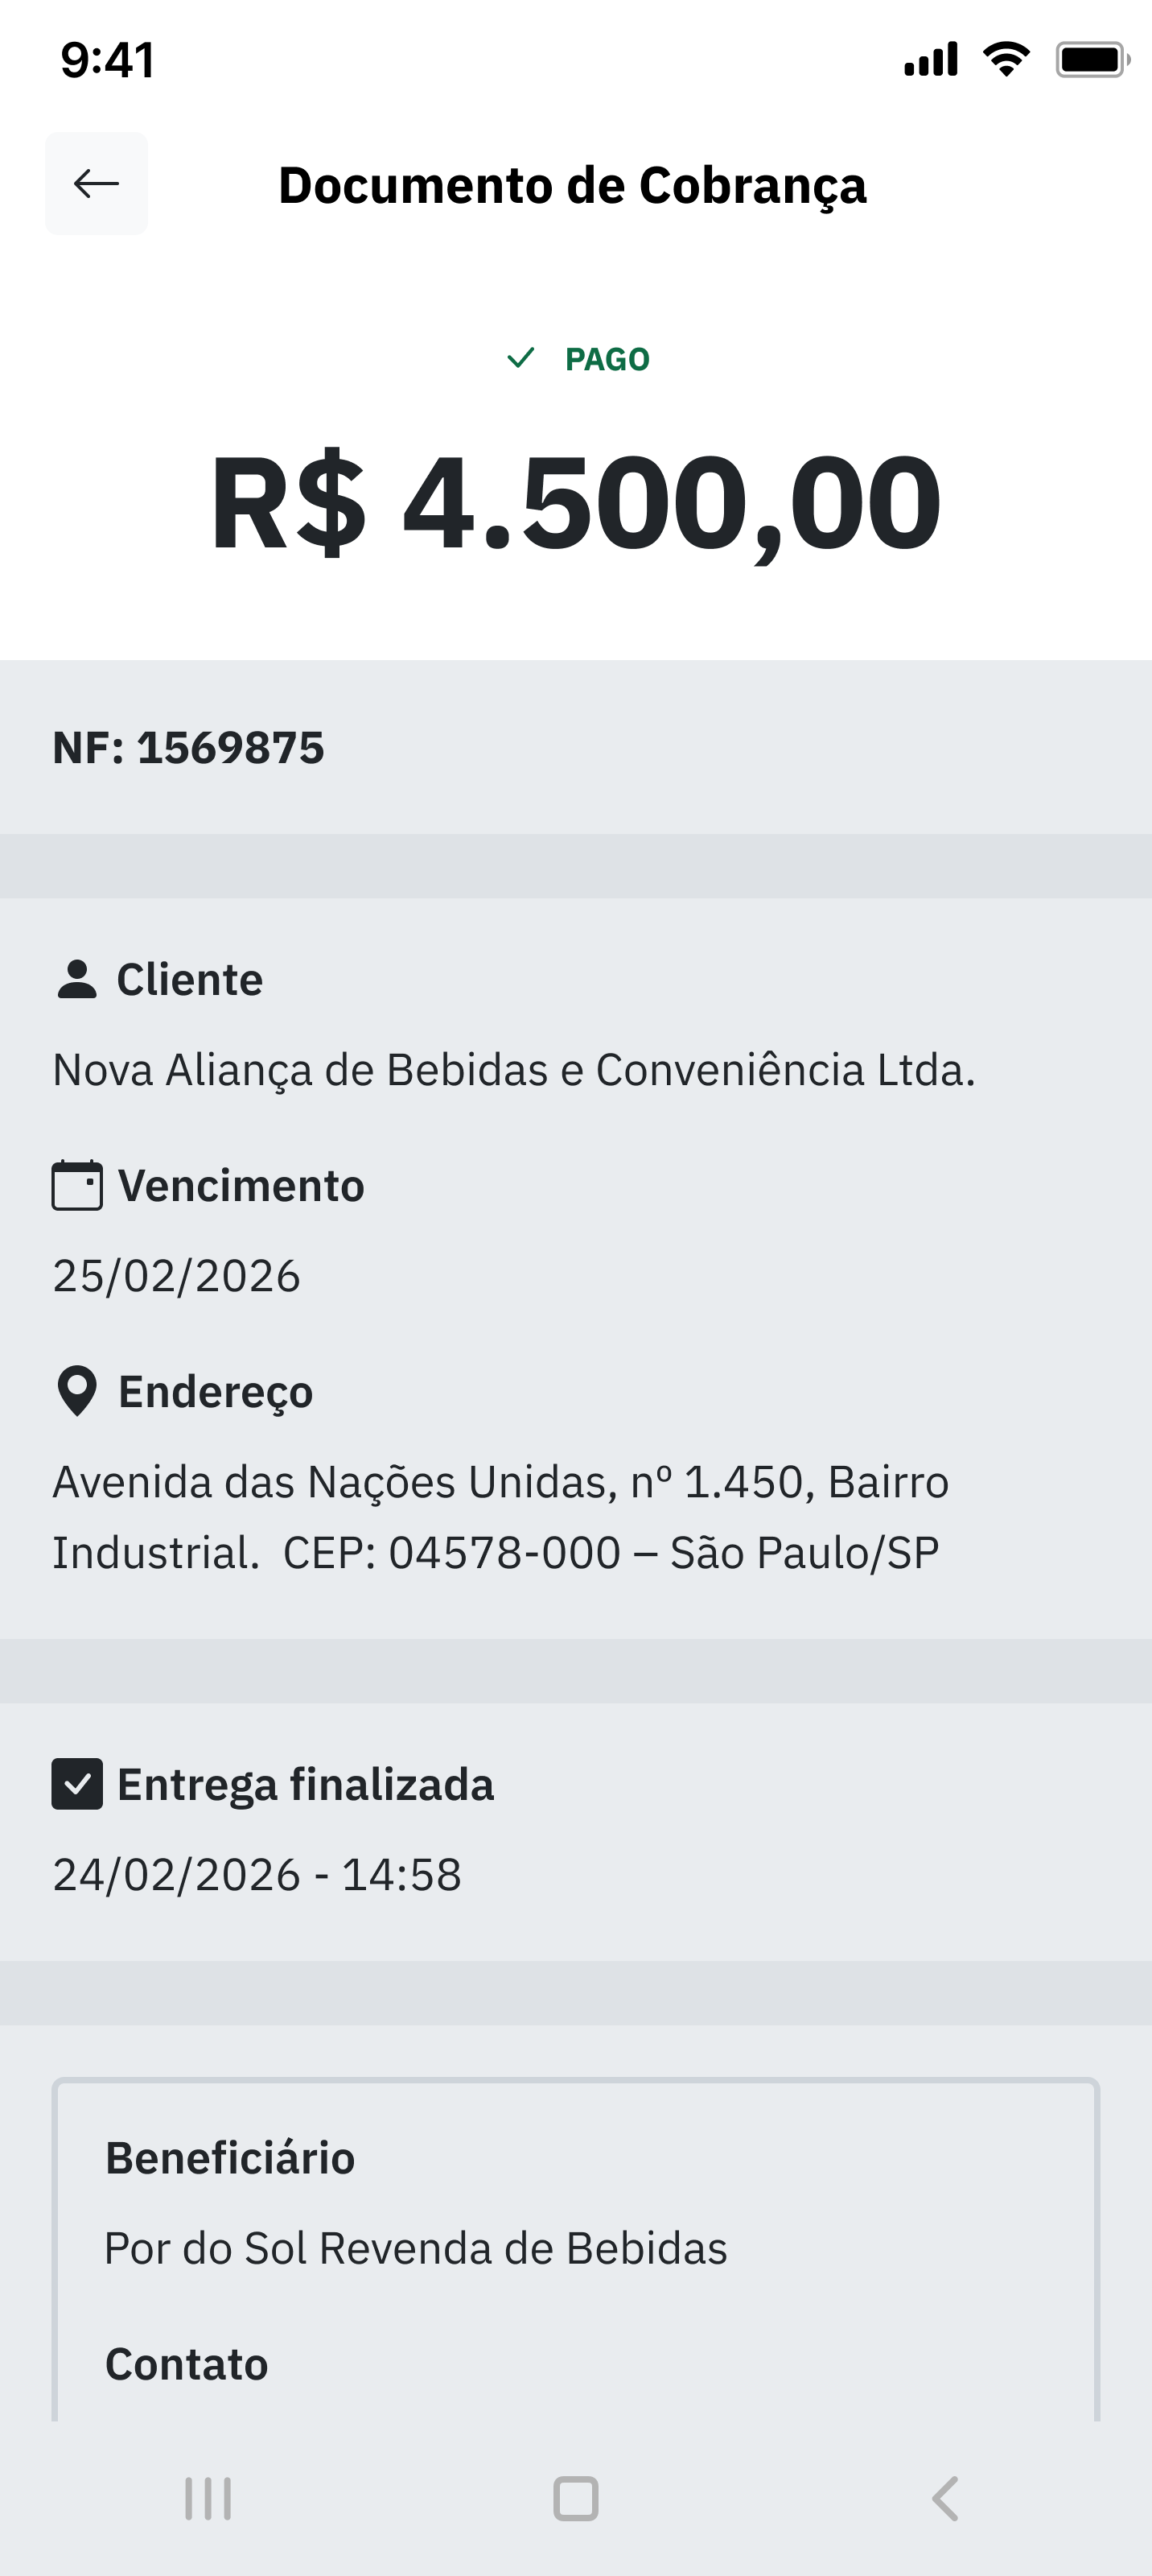This screenshot has height=2576, width=1152.
Task: Tap the Endereço location pin icon
Action: [77, 1391]
